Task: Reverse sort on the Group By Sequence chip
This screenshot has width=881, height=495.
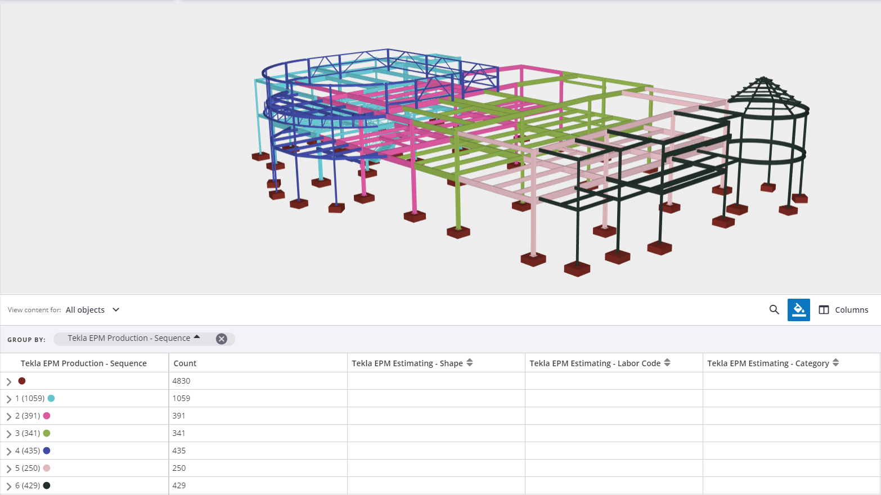Action: [x=197, y=337]
